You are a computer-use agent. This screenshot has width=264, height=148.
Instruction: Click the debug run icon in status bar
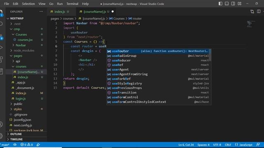(38, 145)
